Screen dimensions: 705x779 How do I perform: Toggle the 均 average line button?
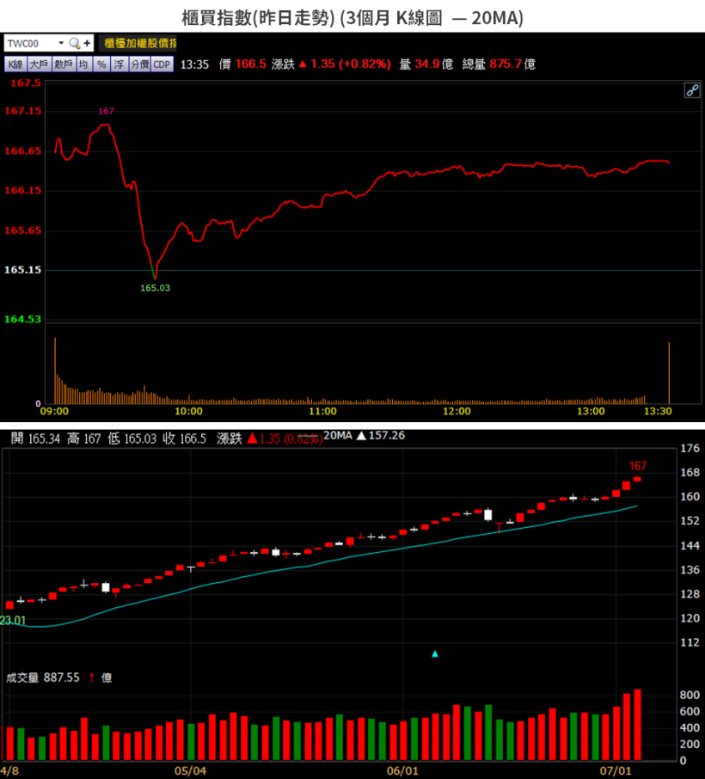click(84, 64)
